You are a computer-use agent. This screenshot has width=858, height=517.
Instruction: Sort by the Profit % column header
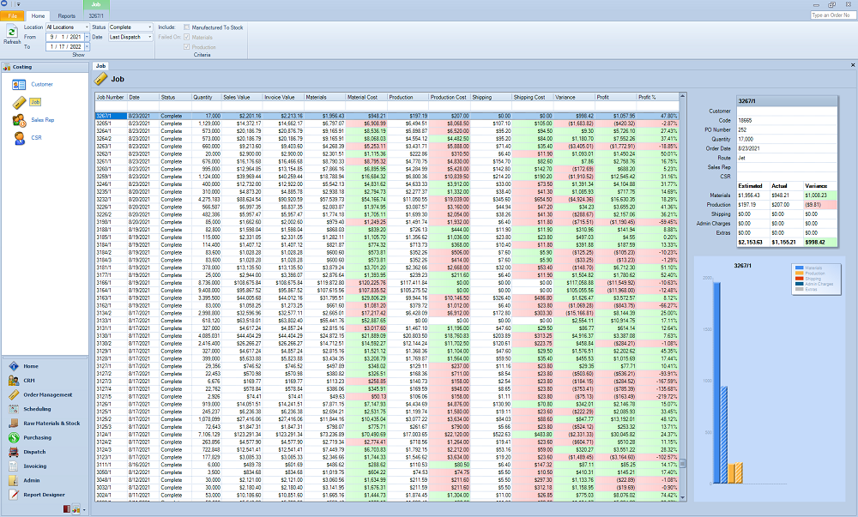click(657, 97)
